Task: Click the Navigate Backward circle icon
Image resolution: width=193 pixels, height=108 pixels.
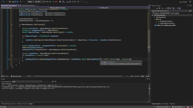Action: [3, 2]
